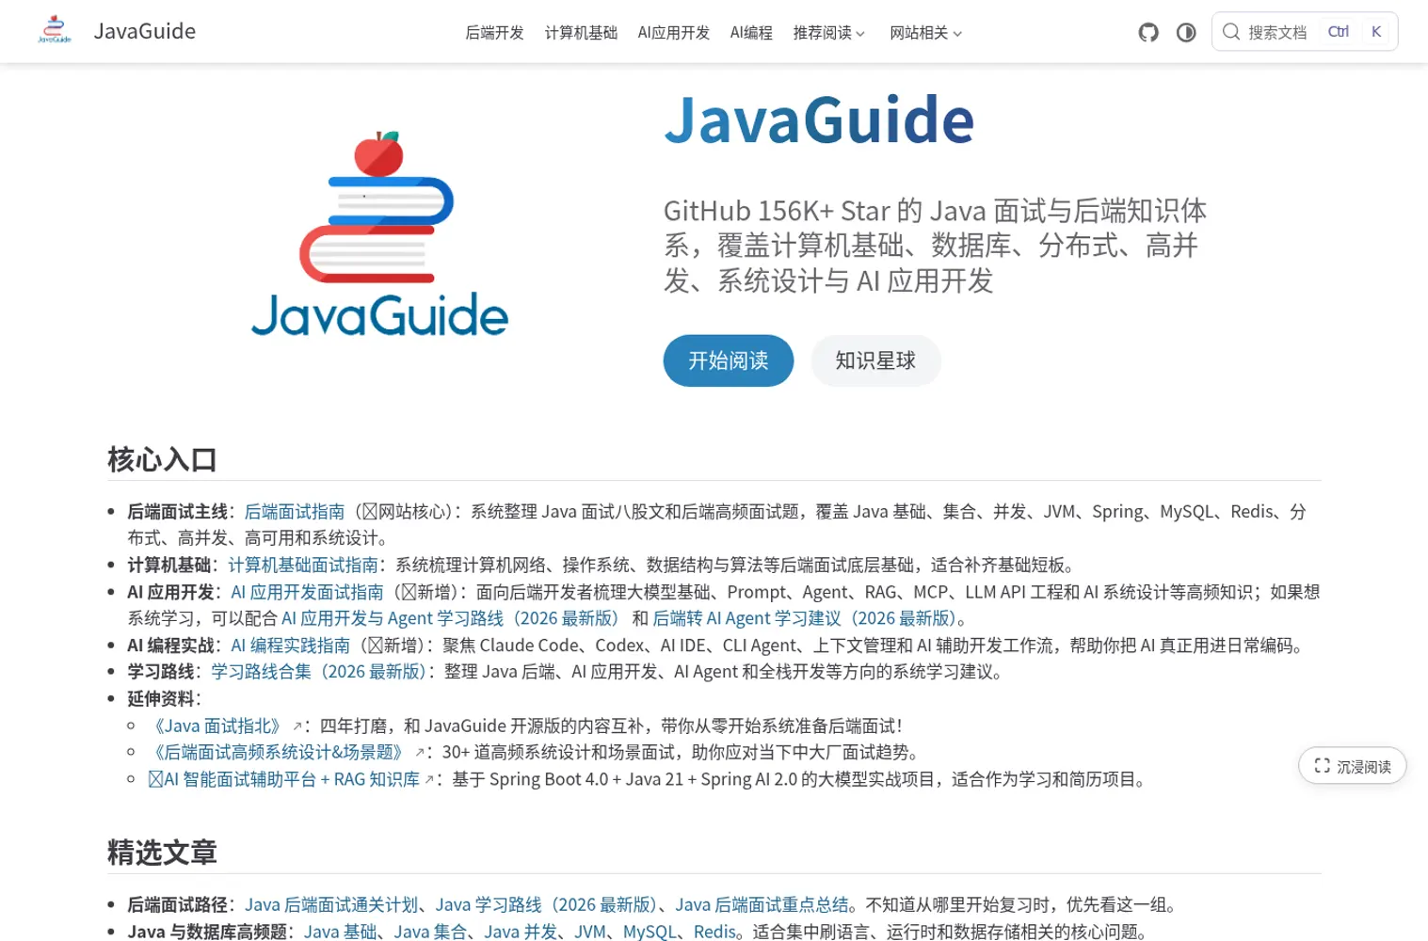Open Java 后端面试通关计划 link

(x=331, y=905)
